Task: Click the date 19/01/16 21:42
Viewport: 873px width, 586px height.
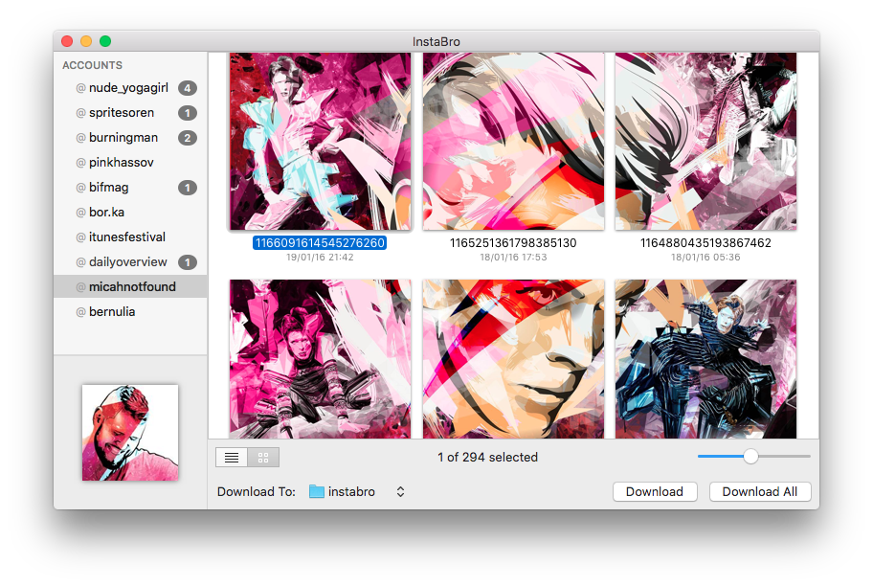Action: click(x=320, y=258)
